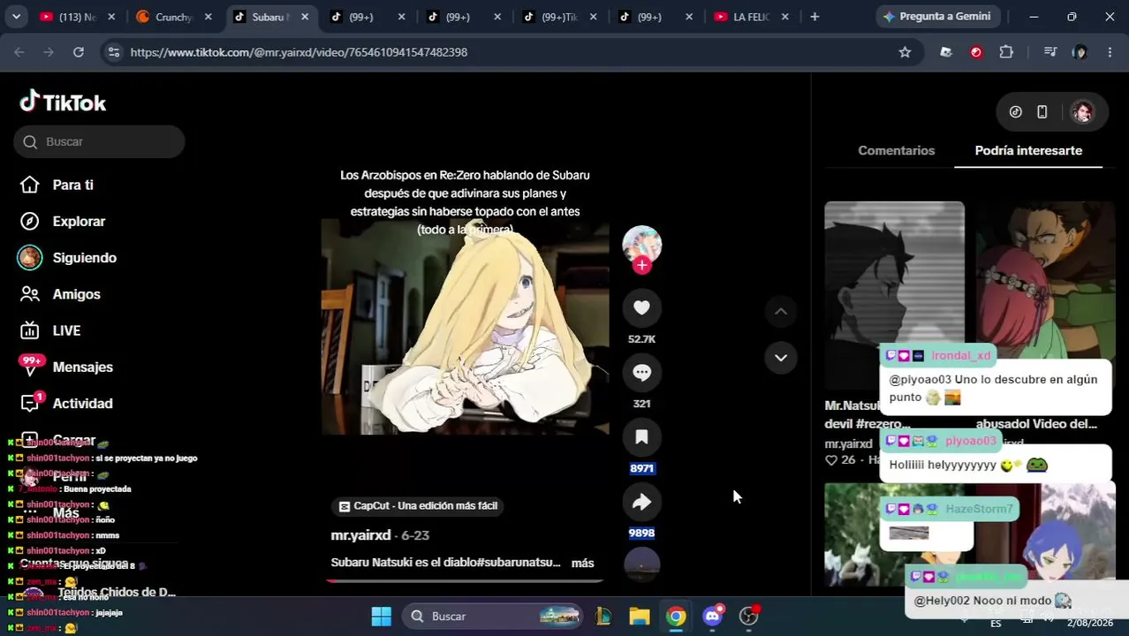The image size is (1129, 636).
Task: Share the video with the arrow icon
Action: click(x=641, y=502)
